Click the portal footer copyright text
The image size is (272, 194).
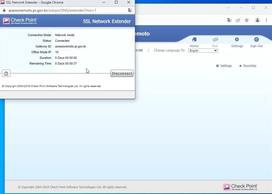72,187
